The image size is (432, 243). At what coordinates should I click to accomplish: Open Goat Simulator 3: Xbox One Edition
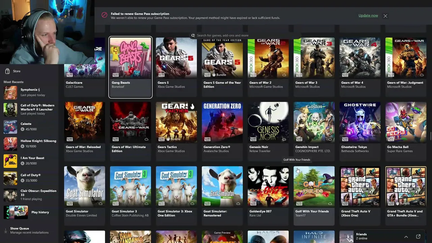(x=176, y=196)
